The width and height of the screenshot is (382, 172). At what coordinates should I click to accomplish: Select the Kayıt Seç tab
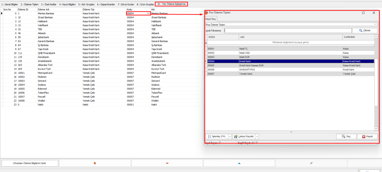(210, 19)
